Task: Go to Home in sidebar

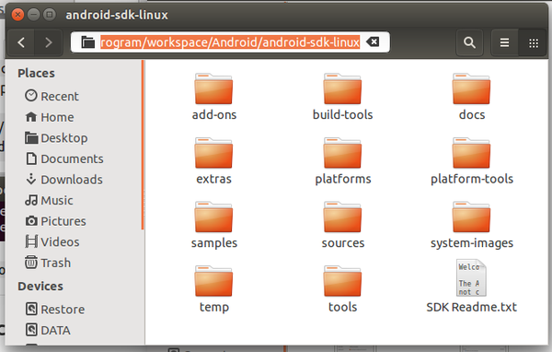Action: click(50, 117)
